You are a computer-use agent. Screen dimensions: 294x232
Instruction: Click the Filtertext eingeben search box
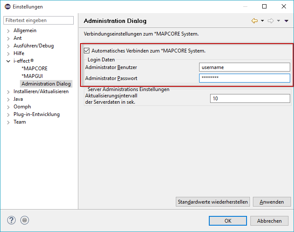39,20
